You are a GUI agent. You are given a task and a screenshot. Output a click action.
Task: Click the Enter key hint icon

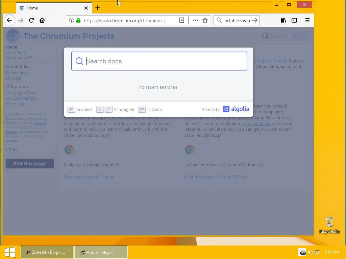coord(71,109)
